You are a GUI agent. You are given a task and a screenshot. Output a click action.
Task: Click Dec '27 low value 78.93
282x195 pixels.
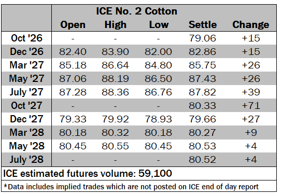(159, 119)
